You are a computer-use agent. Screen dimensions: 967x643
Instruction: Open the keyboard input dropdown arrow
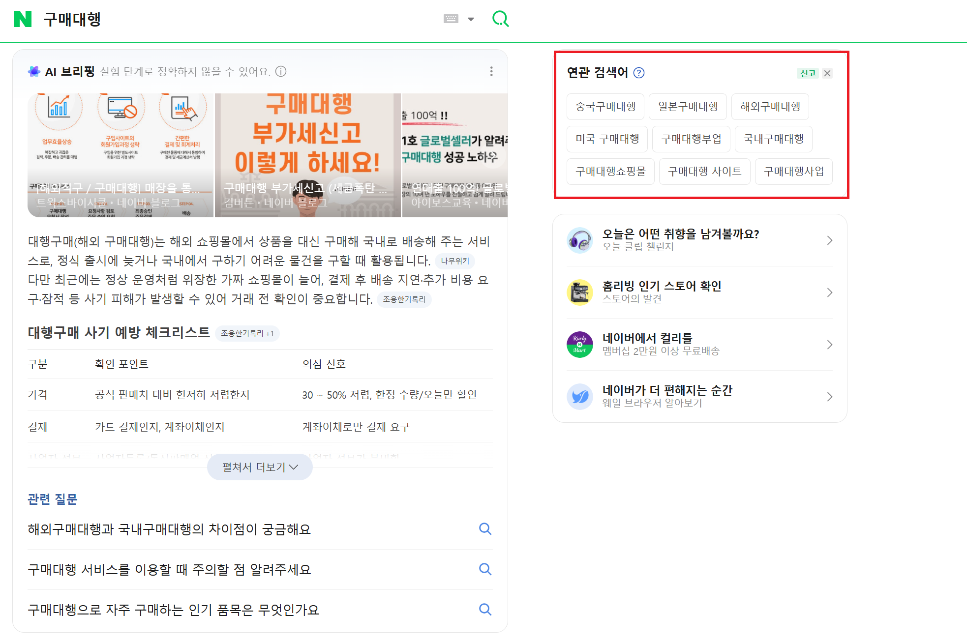pyautogui.click(x=471, y=18)
